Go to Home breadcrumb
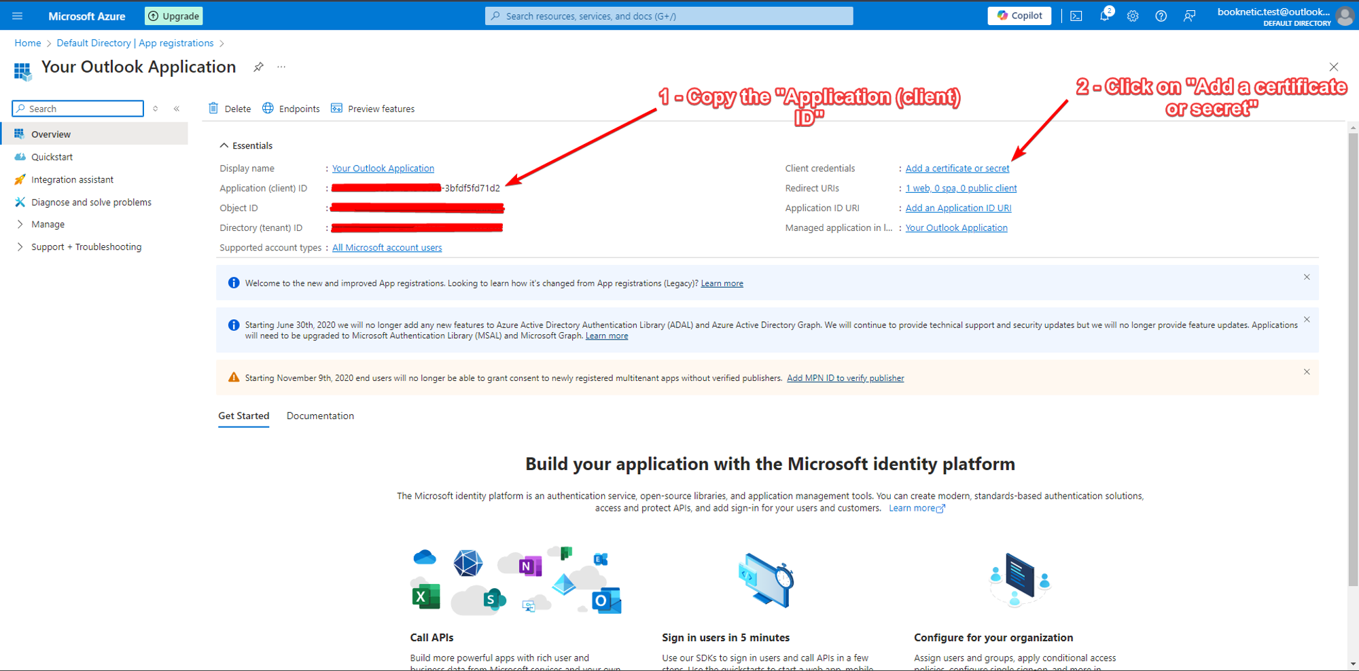This screenshot has height=671, width=1359. pos(28,43)
